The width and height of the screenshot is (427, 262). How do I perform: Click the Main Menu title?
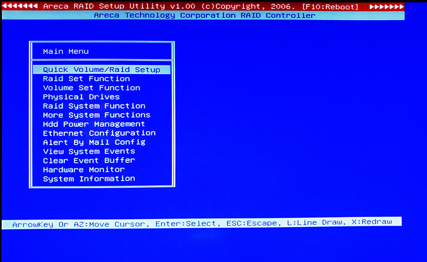pos(66,51)
